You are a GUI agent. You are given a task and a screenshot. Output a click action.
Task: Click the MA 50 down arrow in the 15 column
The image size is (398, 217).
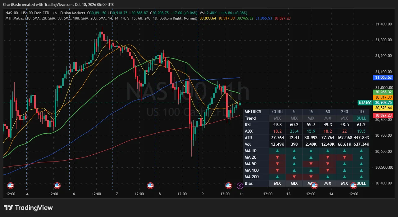pos(311,164)
